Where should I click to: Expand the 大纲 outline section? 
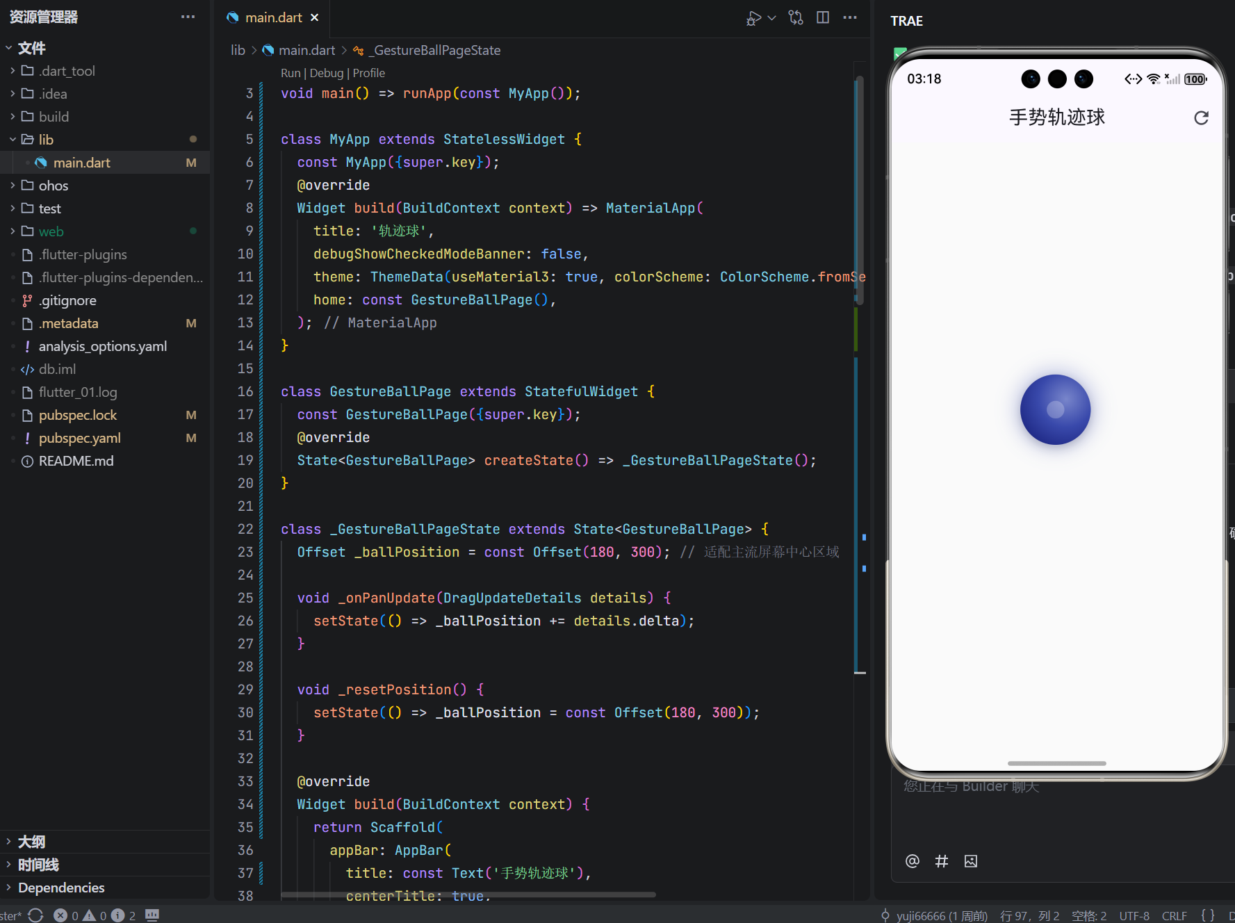104,842
